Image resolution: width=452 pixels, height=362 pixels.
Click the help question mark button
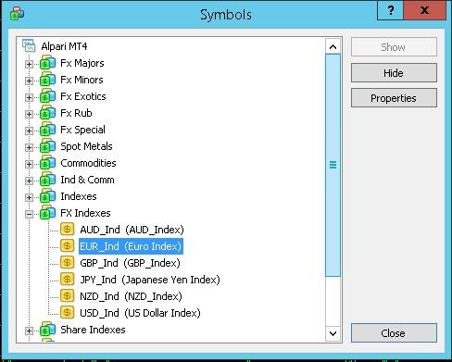click(x=390, y=10)
